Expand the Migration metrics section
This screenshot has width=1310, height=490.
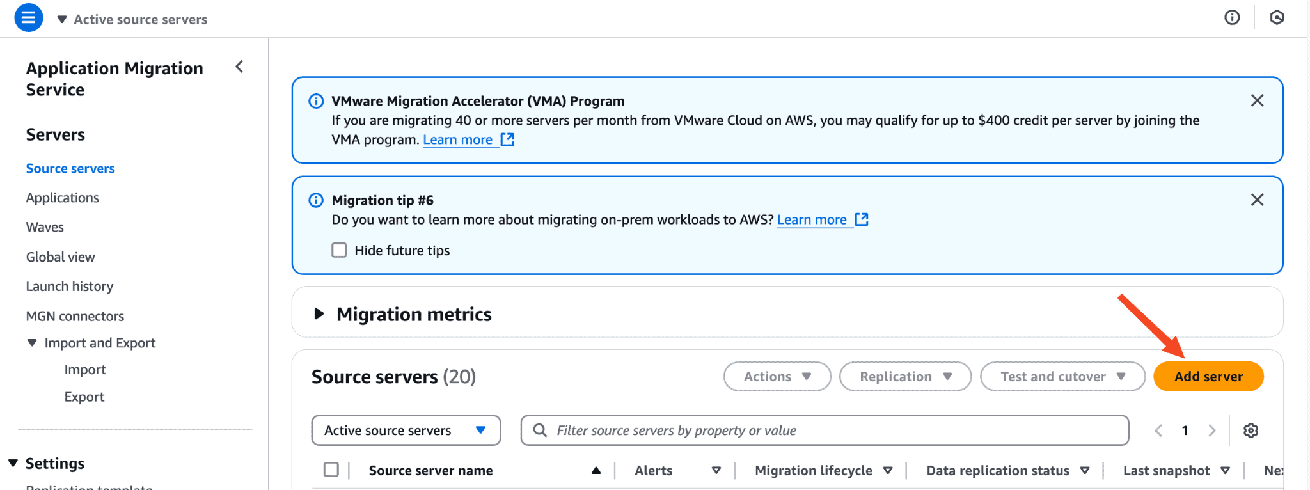(319, 314)
